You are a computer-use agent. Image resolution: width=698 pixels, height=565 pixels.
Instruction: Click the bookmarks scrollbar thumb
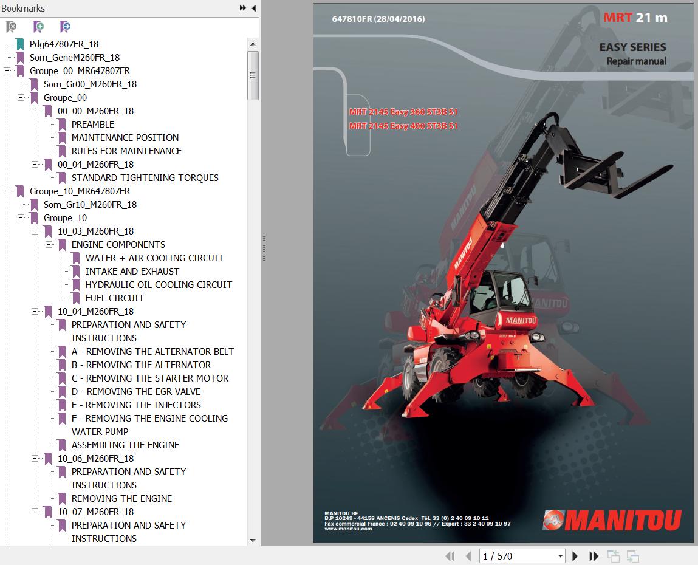[253, 75]
